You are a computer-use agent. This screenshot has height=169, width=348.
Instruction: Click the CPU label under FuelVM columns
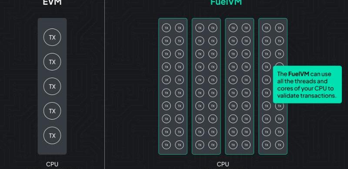(223, 164)
